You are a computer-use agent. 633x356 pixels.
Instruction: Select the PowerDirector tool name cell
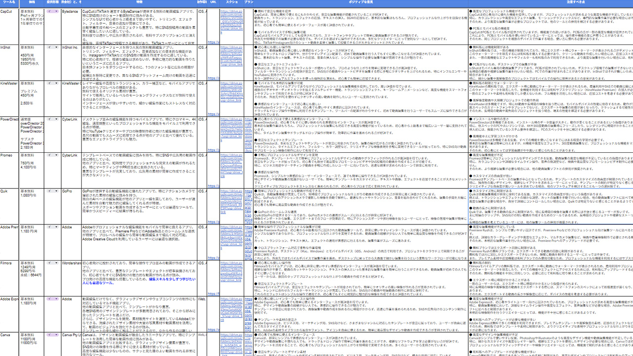point(9,134)
